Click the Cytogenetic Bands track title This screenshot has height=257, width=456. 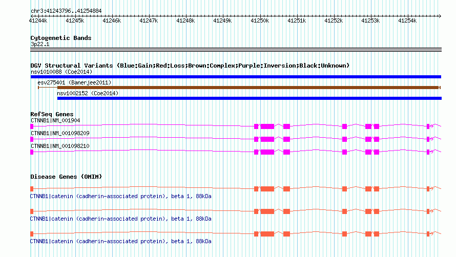pos(61,38)
